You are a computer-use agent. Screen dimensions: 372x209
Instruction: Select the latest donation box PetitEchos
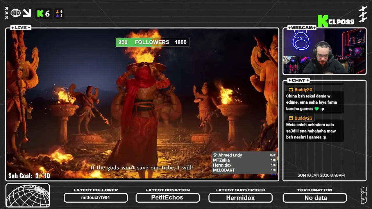[167, 198]
